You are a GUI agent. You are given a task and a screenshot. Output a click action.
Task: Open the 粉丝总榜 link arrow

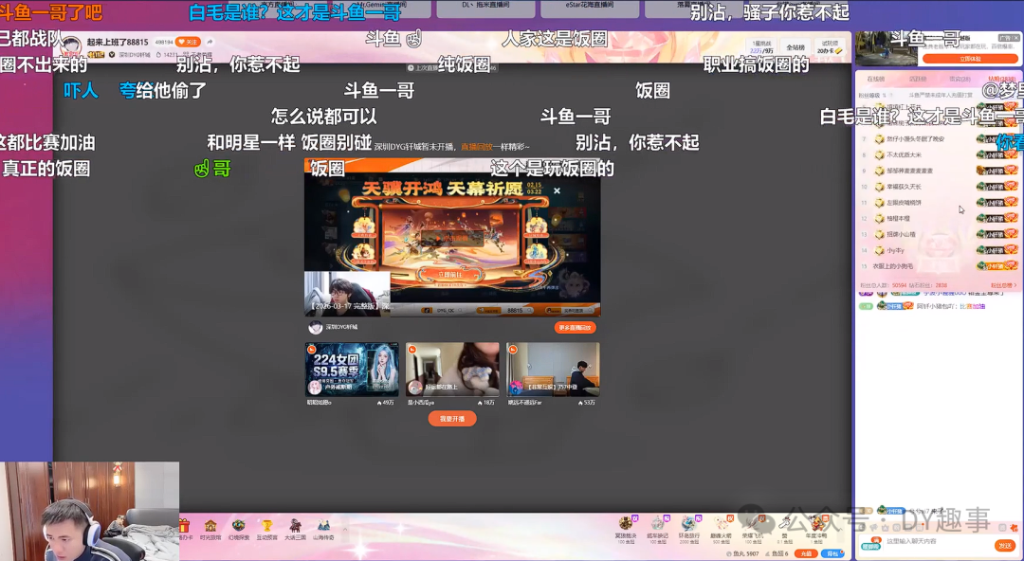click(1004, 285)
